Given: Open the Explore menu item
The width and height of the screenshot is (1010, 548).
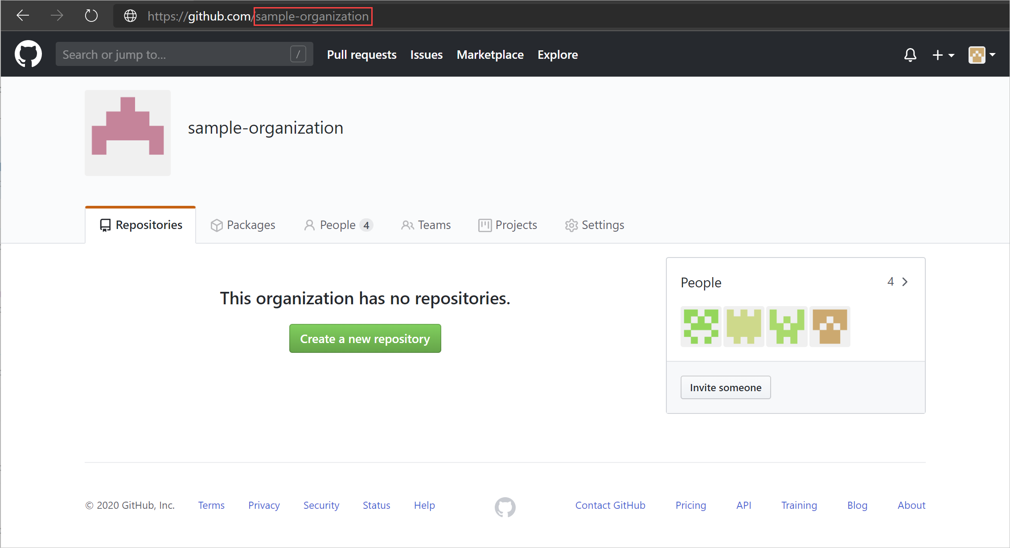Looking at the screenshot, I should [x=557, y=55].
